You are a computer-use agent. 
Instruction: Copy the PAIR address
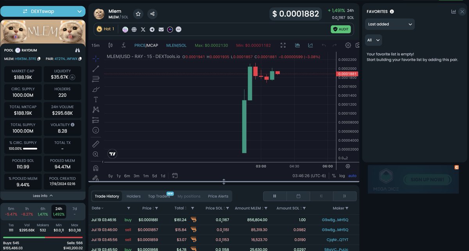[80, 59]
